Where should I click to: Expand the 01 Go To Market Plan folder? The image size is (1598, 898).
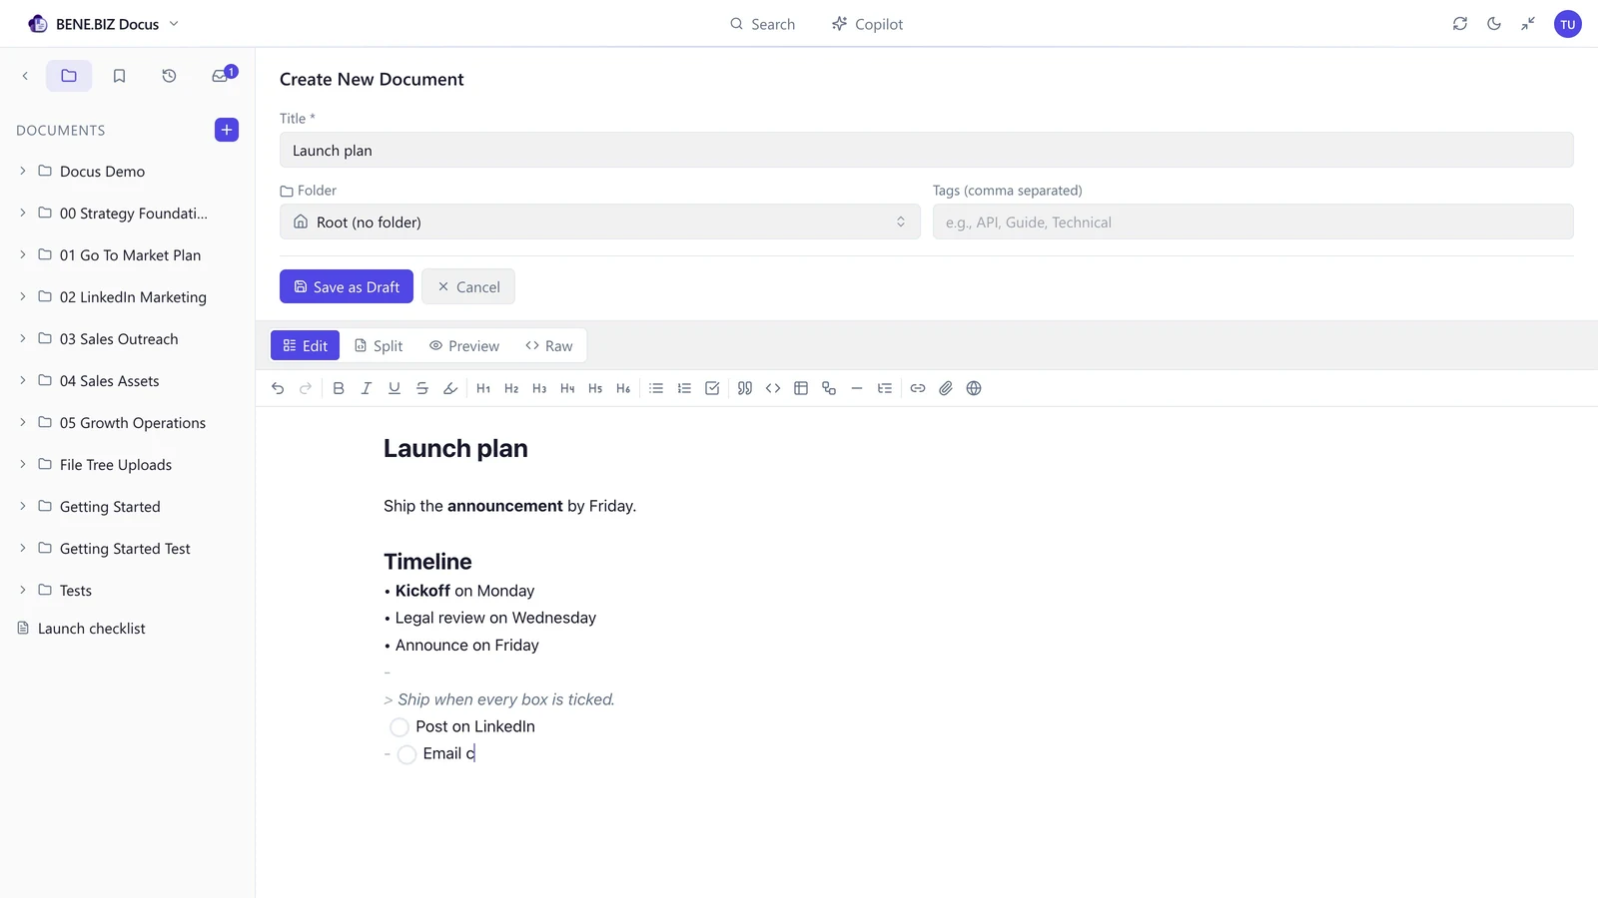(23, 254)
